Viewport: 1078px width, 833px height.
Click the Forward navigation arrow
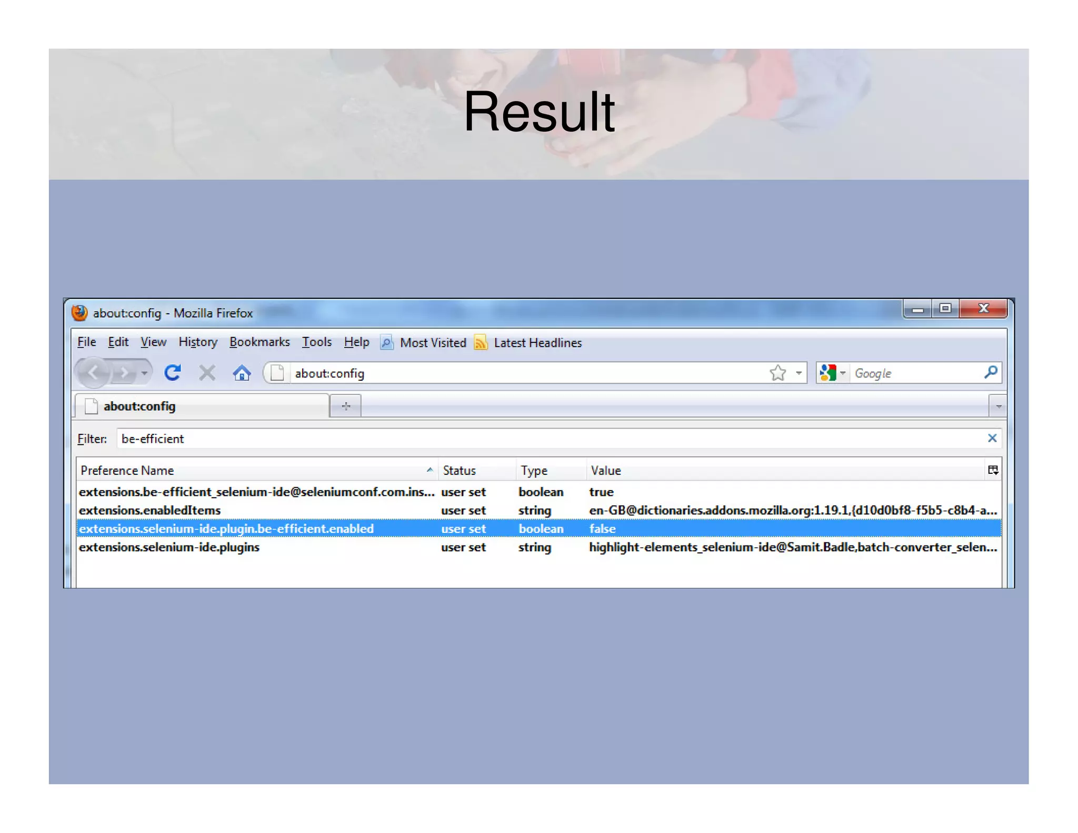(x=124, y=373)
